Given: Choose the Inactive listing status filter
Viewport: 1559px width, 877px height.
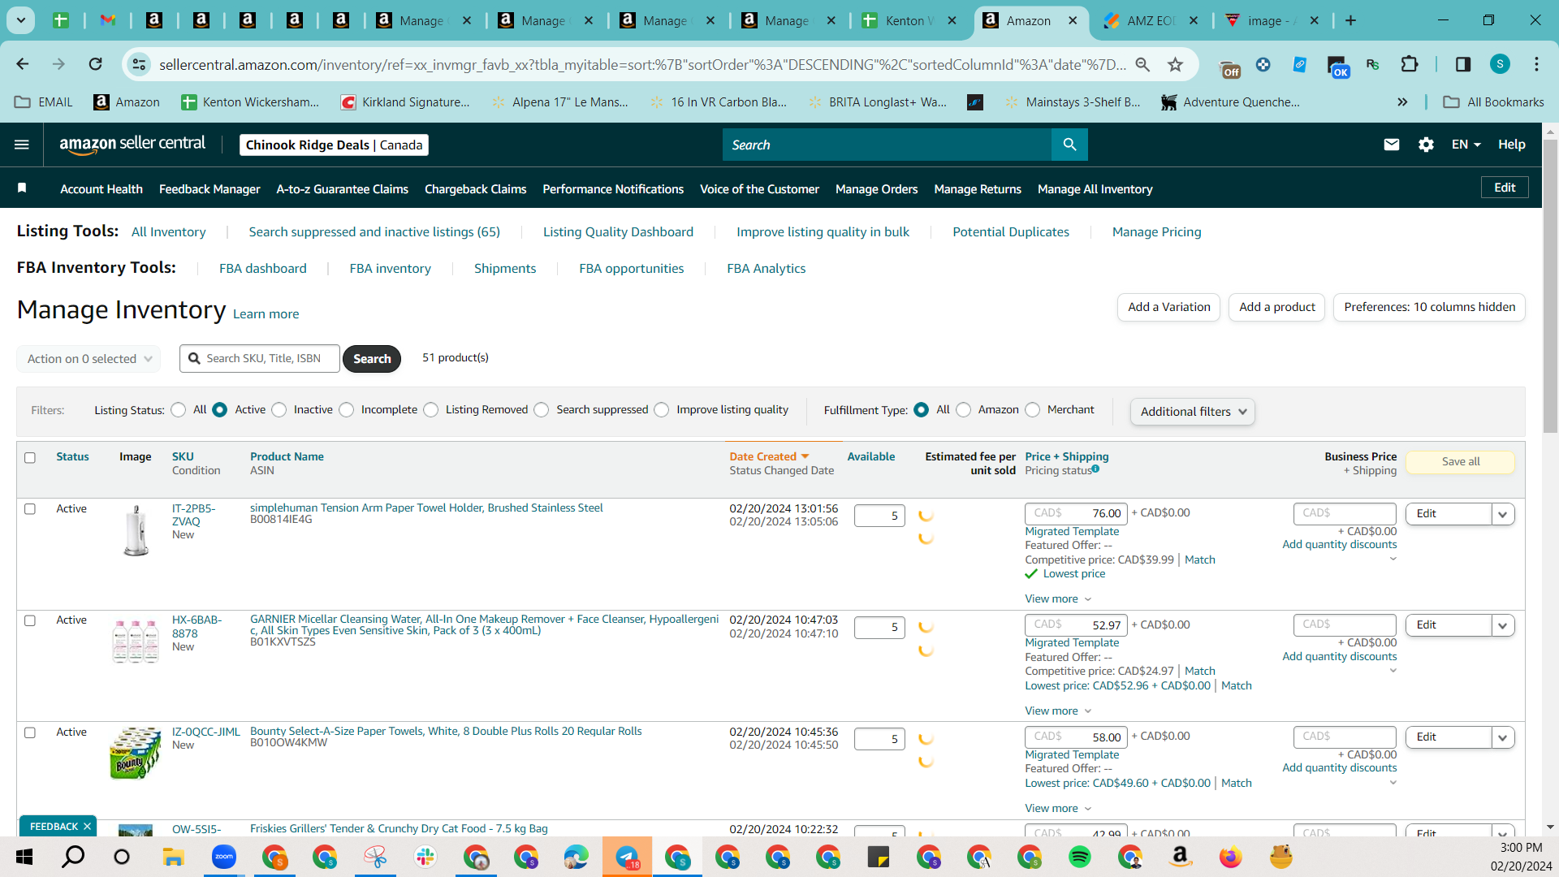Looking at the screenshot, I should point(279,410).
